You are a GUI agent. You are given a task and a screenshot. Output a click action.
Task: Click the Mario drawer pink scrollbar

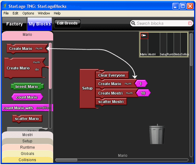[50, 66]
